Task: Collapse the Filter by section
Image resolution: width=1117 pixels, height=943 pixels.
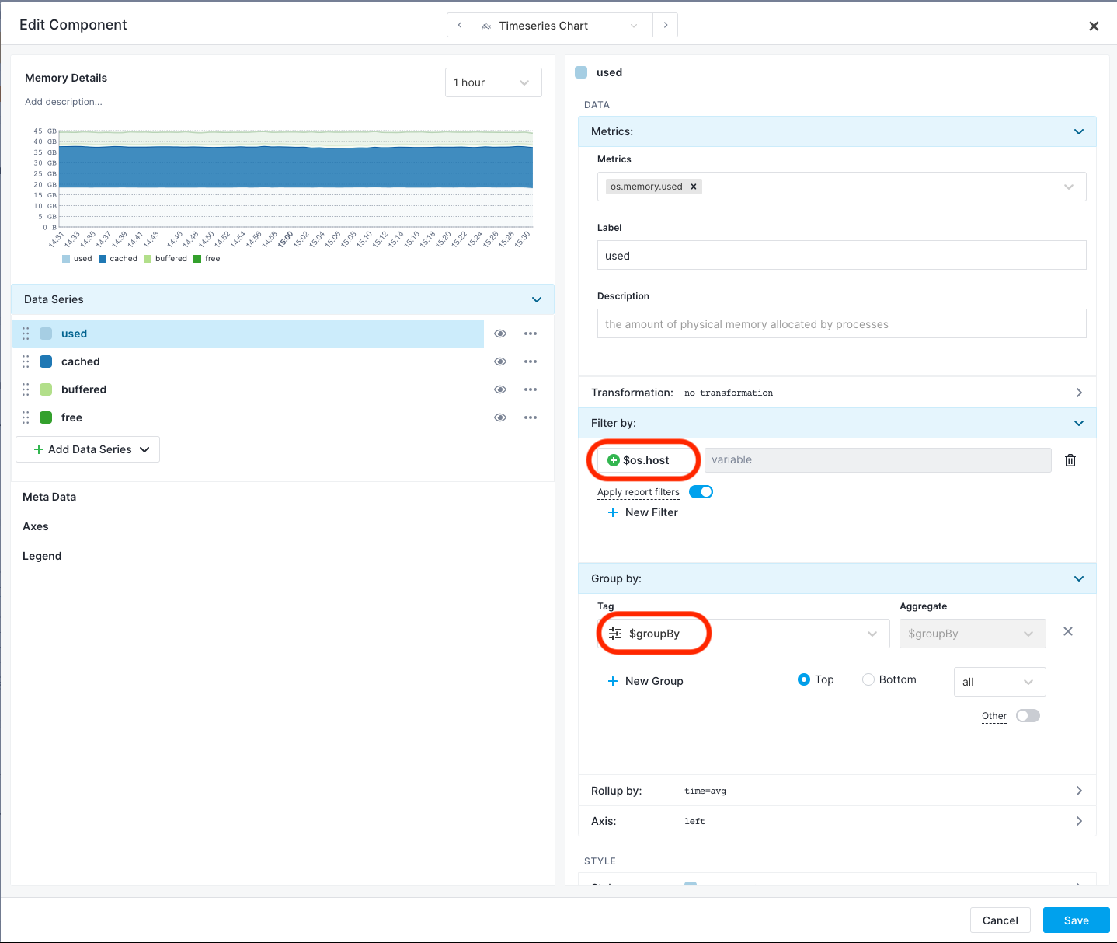Action: click(1078, 423)
